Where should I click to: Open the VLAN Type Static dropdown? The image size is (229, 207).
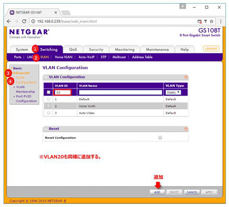coord(173,92)
